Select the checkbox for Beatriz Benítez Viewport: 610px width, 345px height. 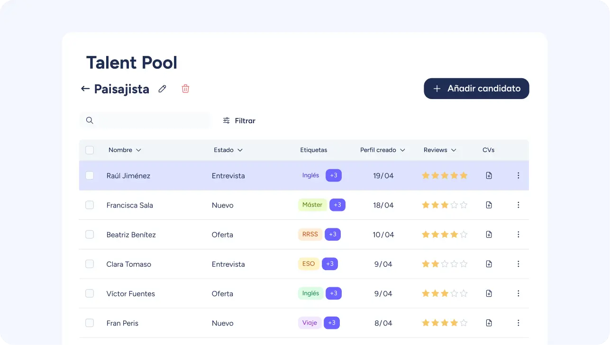[x=90, y=234]
